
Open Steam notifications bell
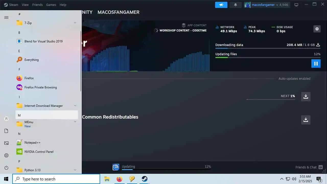[x=236, y=5]
